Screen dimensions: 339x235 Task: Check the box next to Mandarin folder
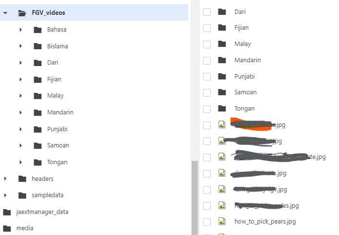coord(207,60)
